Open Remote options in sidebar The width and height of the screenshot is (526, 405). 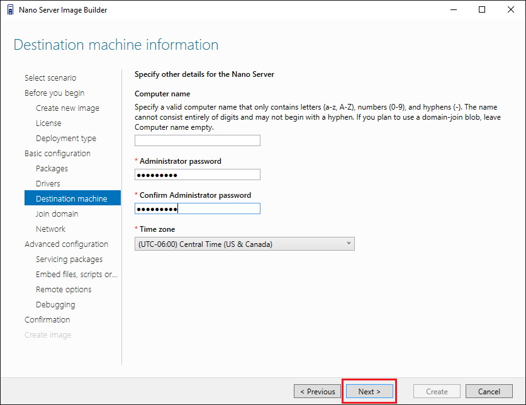point(63,289)
